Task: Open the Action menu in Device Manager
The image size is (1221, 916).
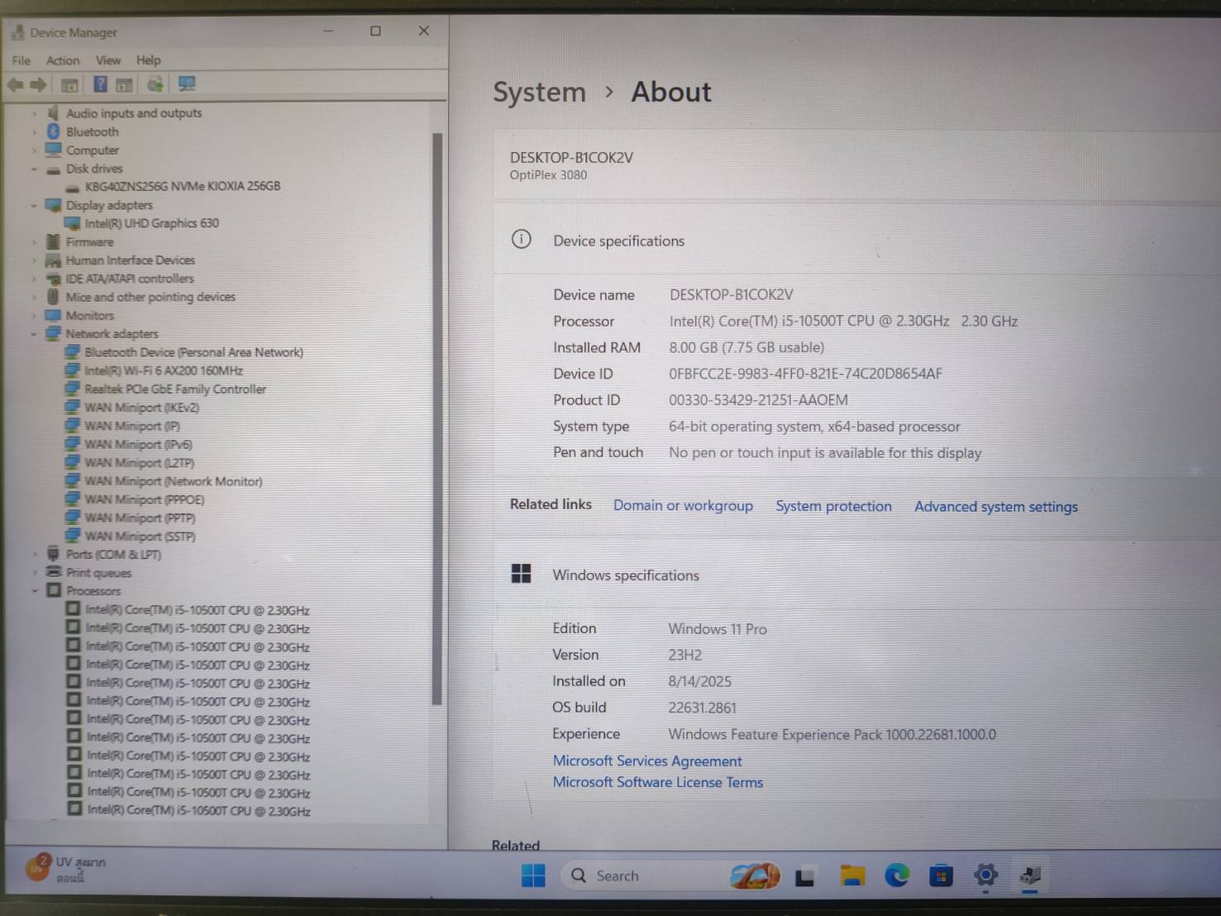Action: tap(63, 60)
